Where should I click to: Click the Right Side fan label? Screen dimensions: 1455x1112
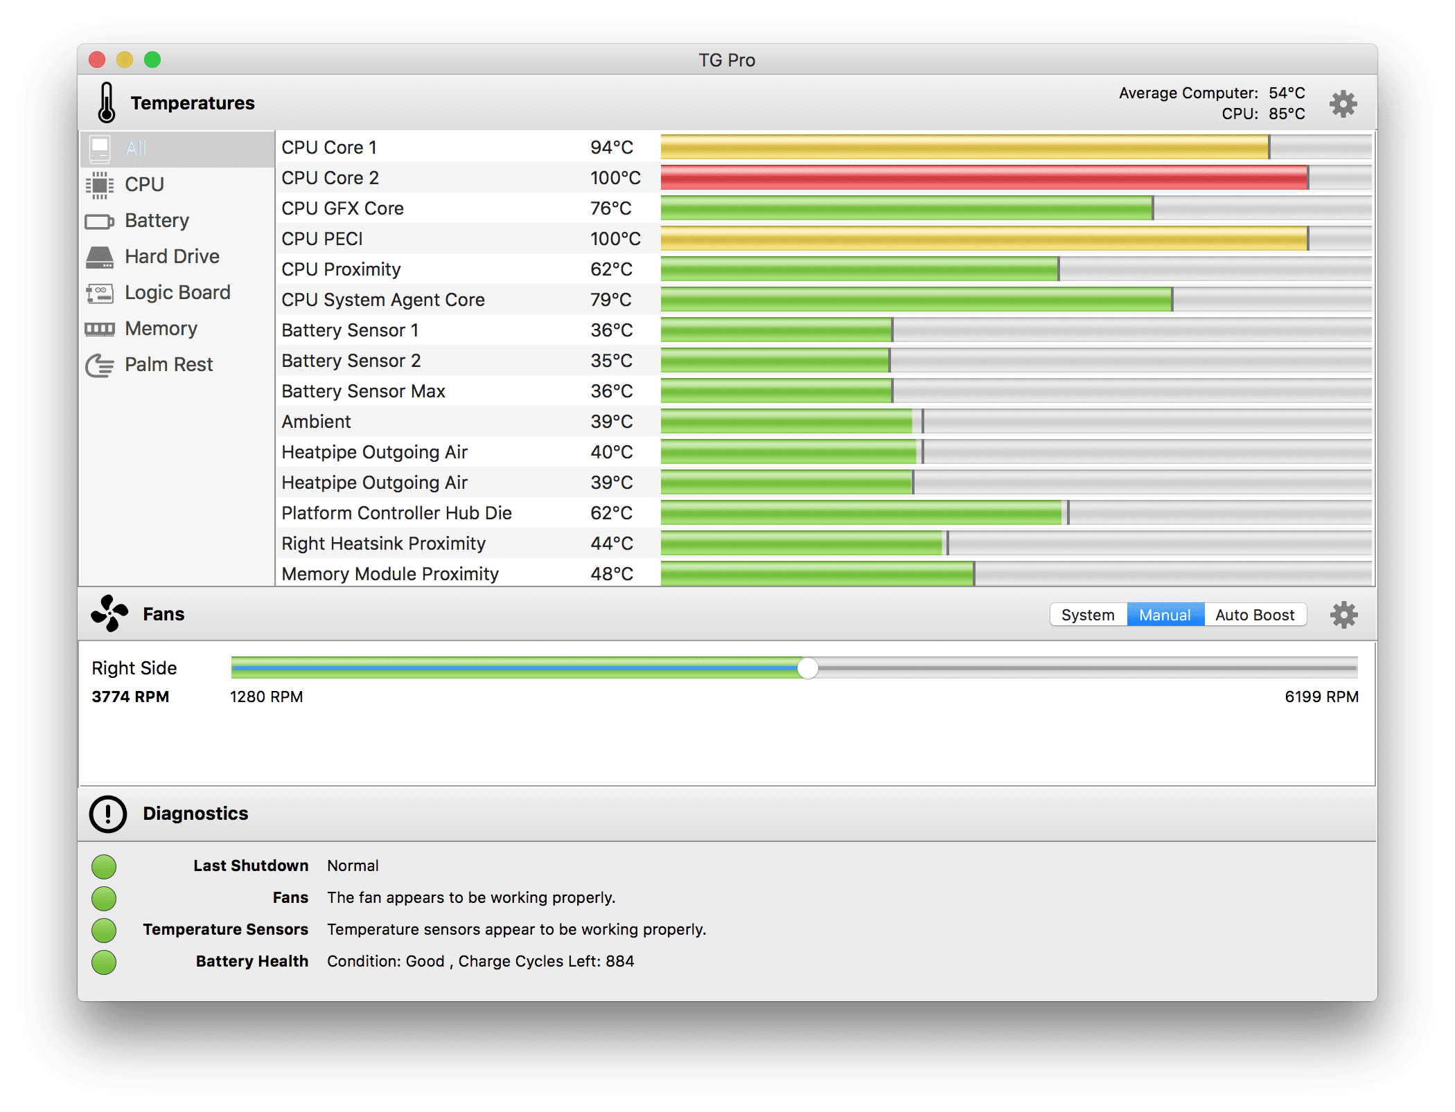click(134, 668)
